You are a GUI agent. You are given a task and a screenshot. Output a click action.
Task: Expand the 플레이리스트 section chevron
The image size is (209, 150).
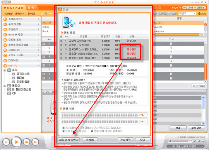click(x=39, y=19)
